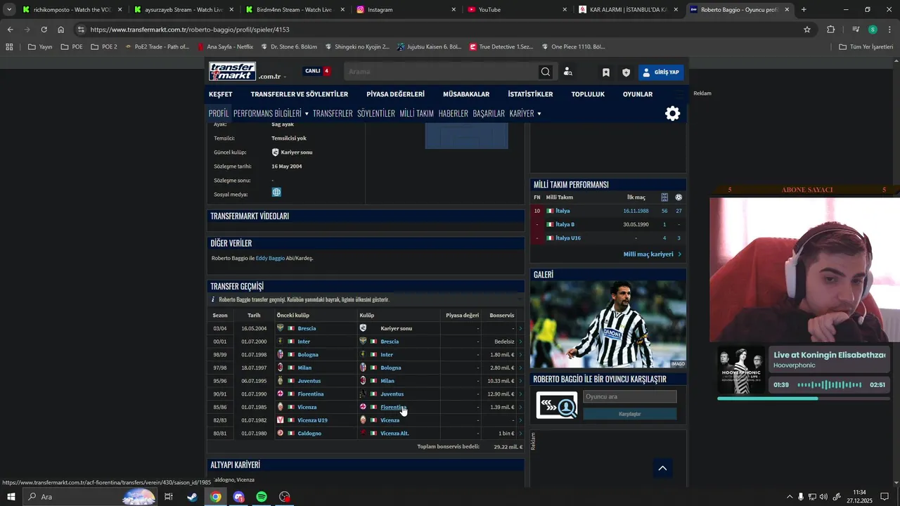This screenshot has height=506, width=900.
Task: Click the Chrome home button
Action: click(x=61, y=30)
